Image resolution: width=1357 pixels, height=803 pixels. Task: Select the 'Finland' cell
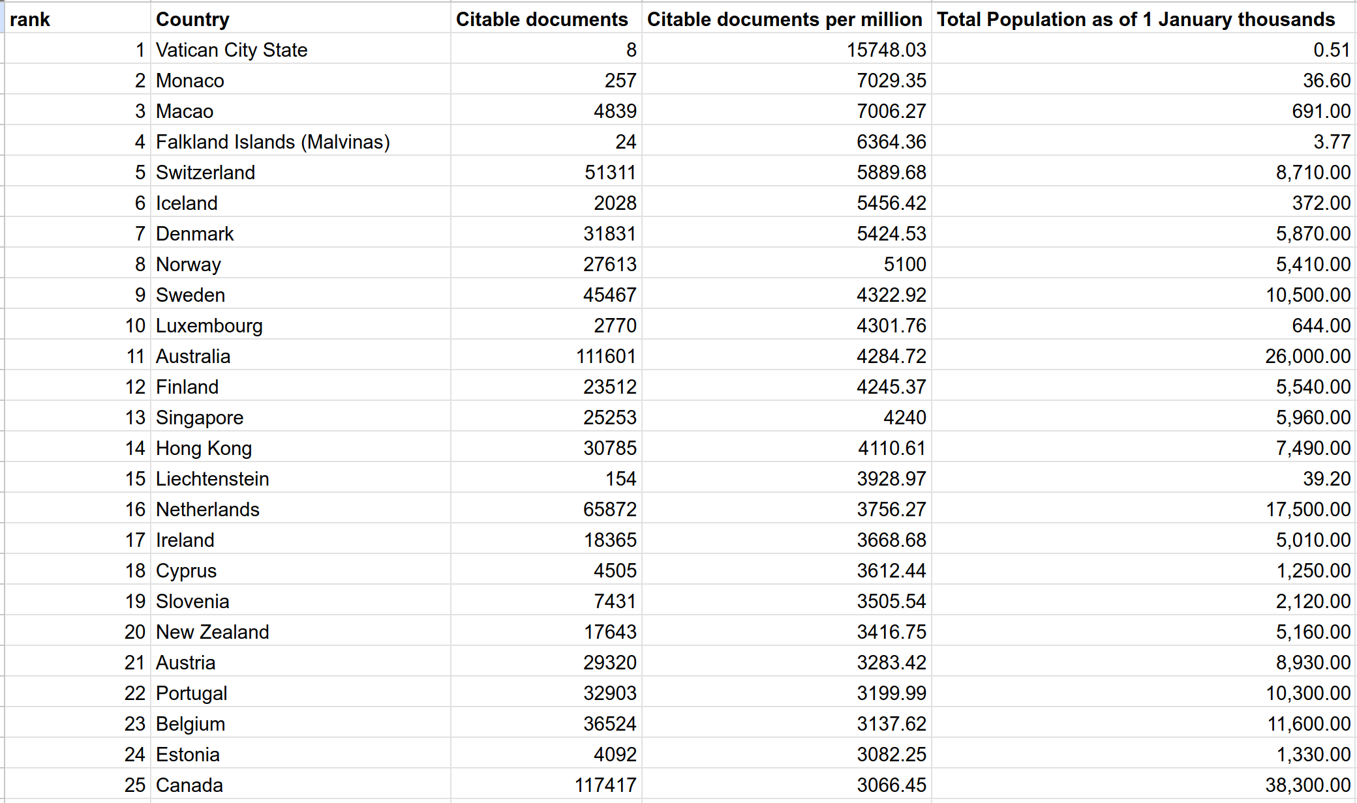300,386
